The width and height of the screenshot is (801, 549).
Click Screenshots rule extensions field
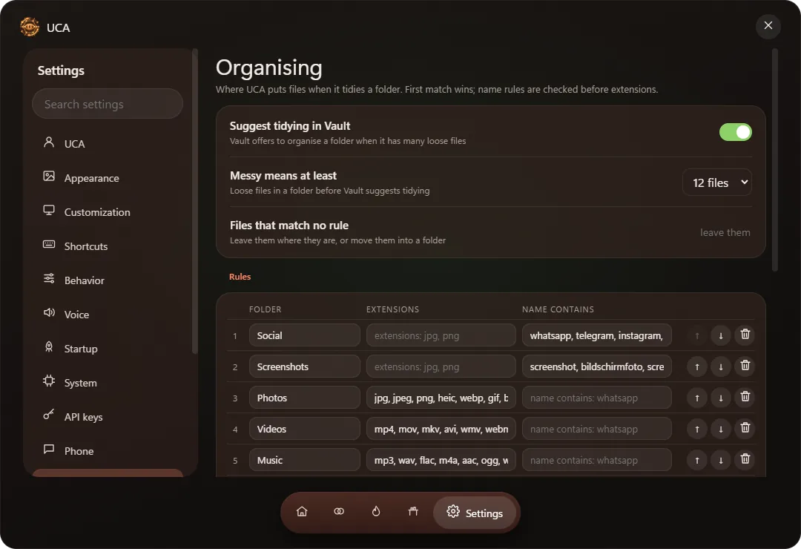pyautogui.click(x=441, y=366)
